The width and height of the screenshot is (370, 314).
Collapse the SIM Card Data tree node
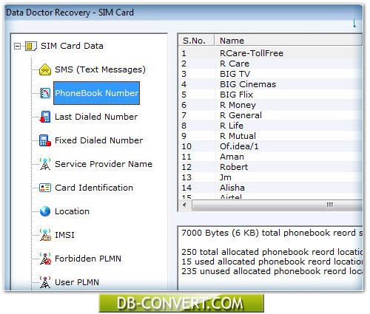17,46
